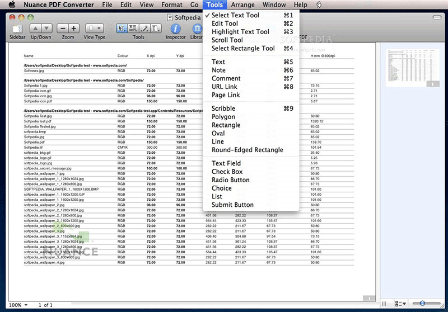This screenshot has height=312, width=448.
Task: Choose the Rectangle menu item
Action: [251, 125]
